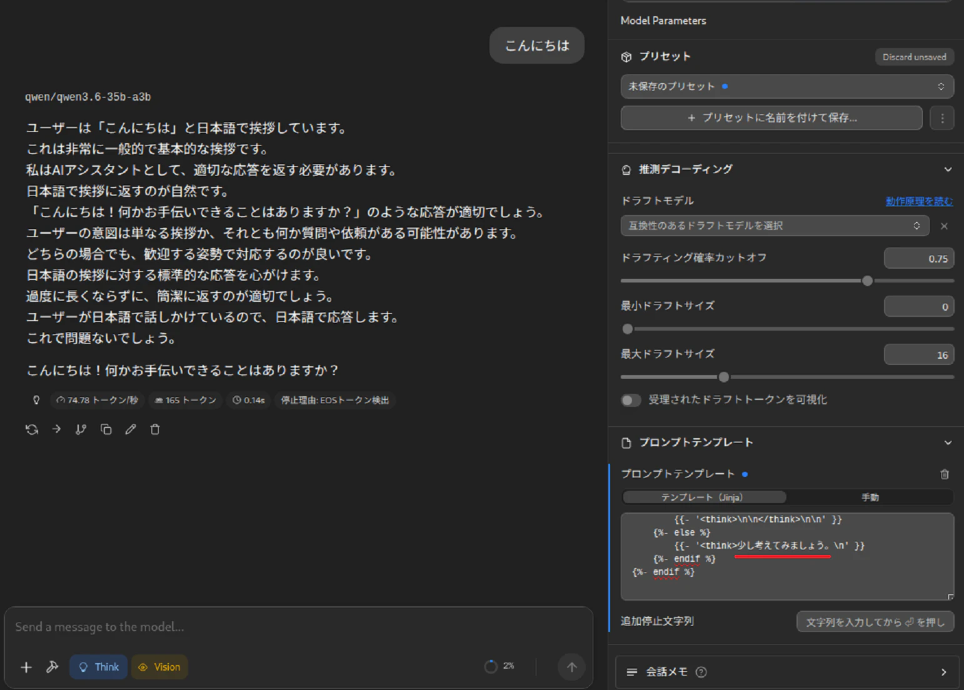Click the 165 トークン stat

tap(185, 400)
